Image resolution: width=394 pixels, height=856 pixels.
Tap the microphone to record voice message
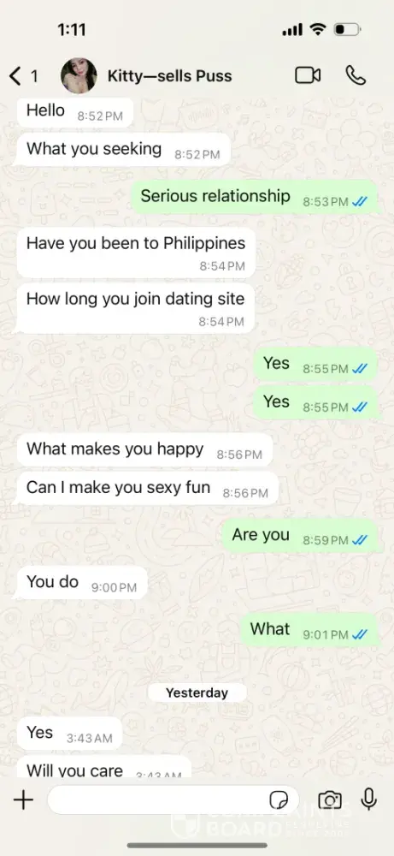[369, 800]
